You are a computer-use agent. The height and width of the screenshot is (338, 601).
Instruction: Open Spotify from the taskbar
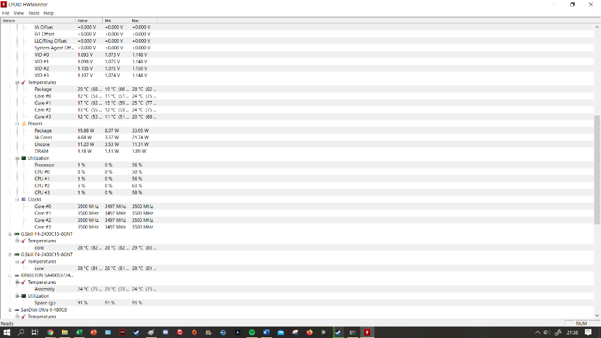click(x=252, y=333)
